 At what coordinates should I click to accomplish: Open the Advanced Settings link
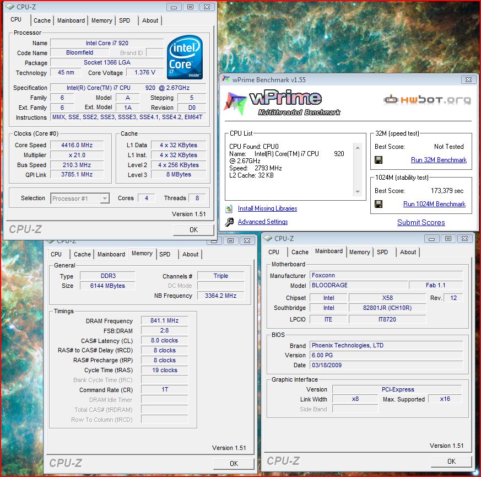pyautogui.click(x=263, y=222)
